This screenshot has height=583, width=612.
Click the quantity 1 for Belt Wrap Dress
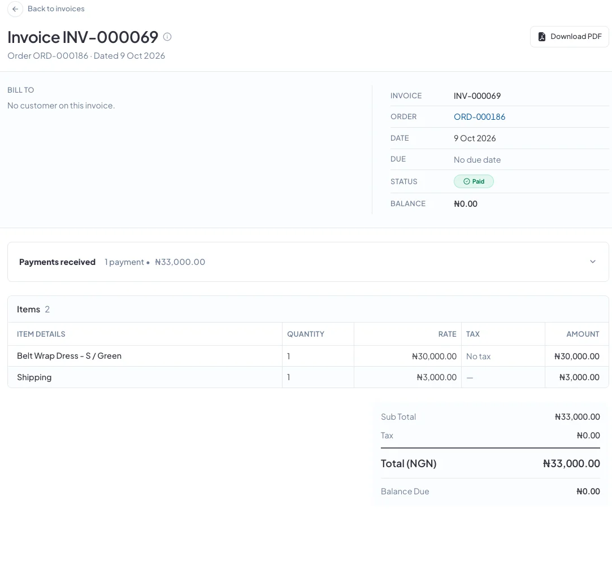tap(288, 356)
